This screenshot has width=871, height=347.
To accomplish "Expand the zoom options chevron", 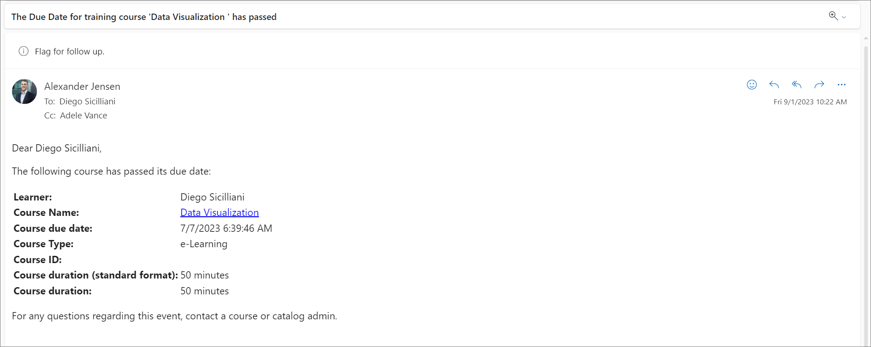I will 844,17.
